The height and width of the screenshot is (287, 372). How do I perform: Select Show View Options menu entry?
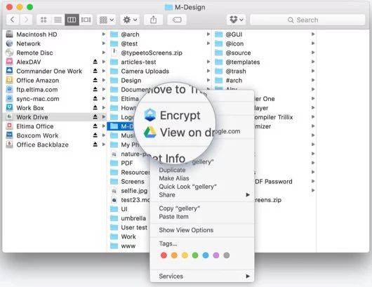[186, 230]
